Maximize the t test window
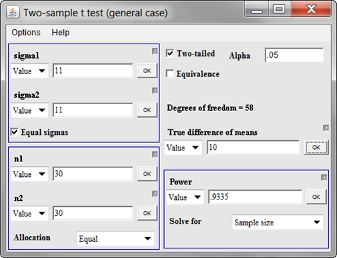The width and height of the screenshot is (337, 258). coord(279,10)
